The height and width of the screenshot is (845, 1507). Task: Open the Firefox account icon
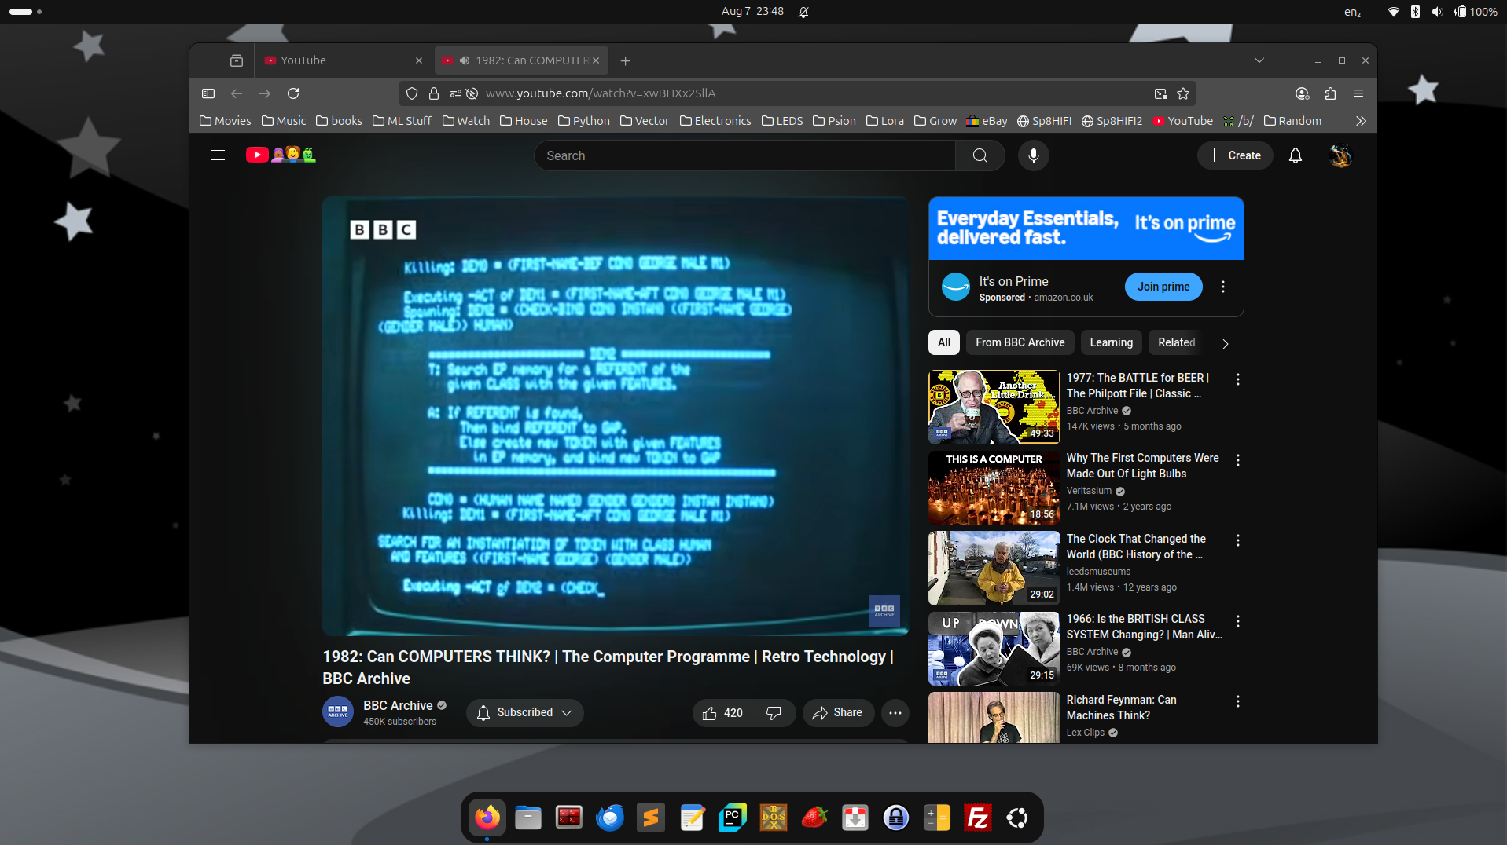[x=1302, y=93]
